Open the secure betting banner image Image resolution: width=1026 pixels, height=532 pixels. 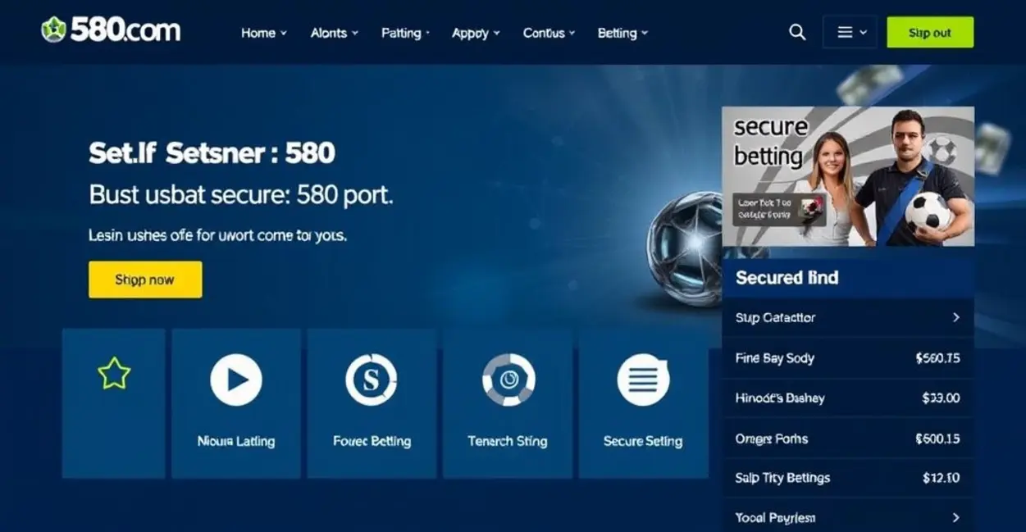click(848, 176)
